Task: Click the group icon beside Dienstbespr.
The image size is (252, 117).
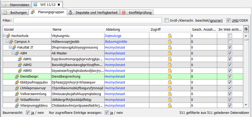Action: pyautogui.click(x=17, y=77)
